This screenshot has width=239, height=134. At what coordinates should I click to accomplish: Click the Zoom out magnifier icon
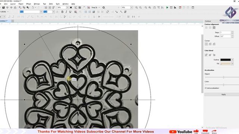(x=140, y=7)
